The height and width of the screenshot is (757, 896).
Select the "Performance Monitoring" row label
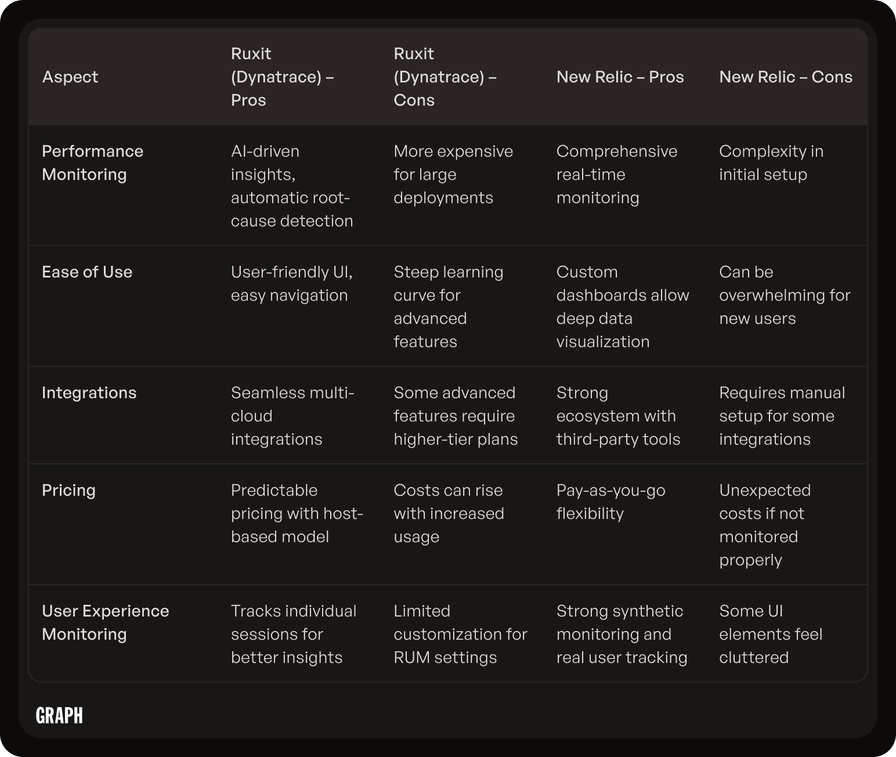93,163
